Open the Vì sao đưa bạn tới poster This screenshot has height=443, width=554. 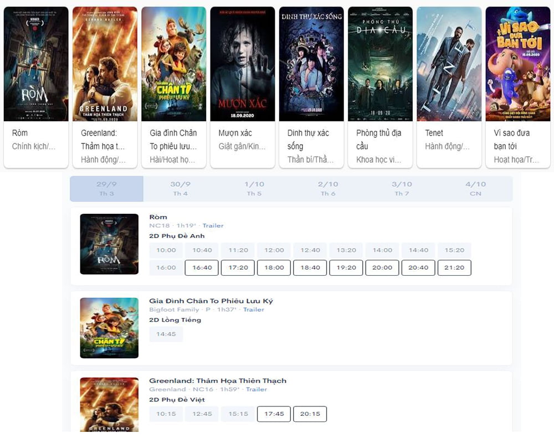click(517, 64)
